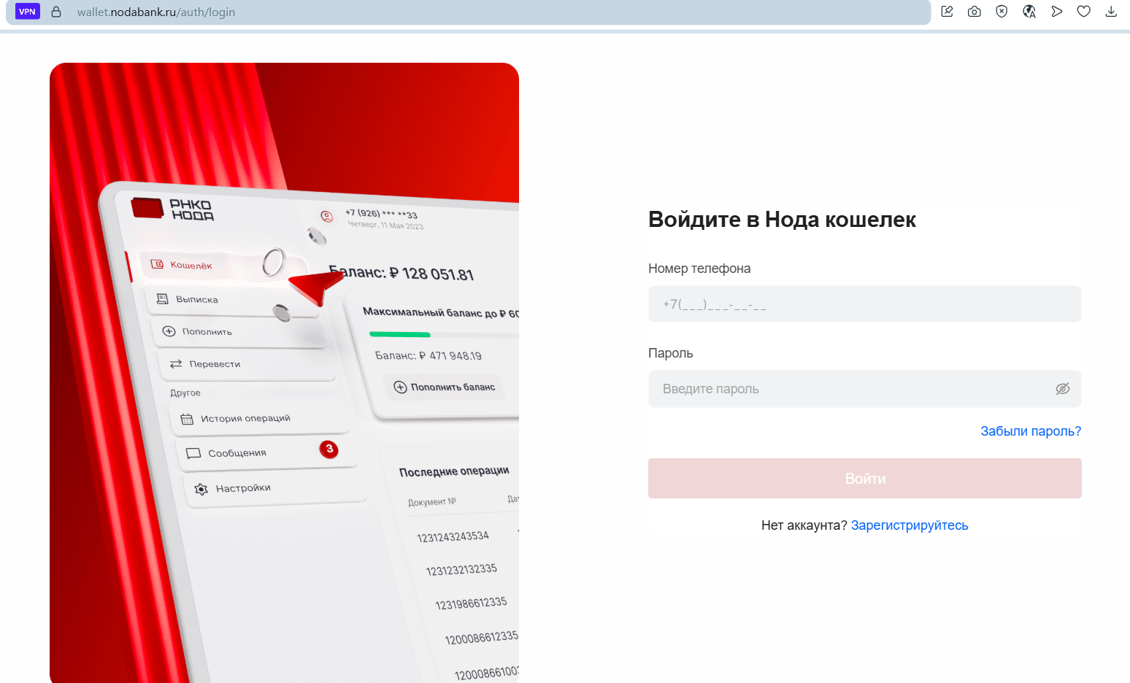This screenshot has width=1130, height=683.
Task: Focus the phone number input field
Action: click(864, 304)
